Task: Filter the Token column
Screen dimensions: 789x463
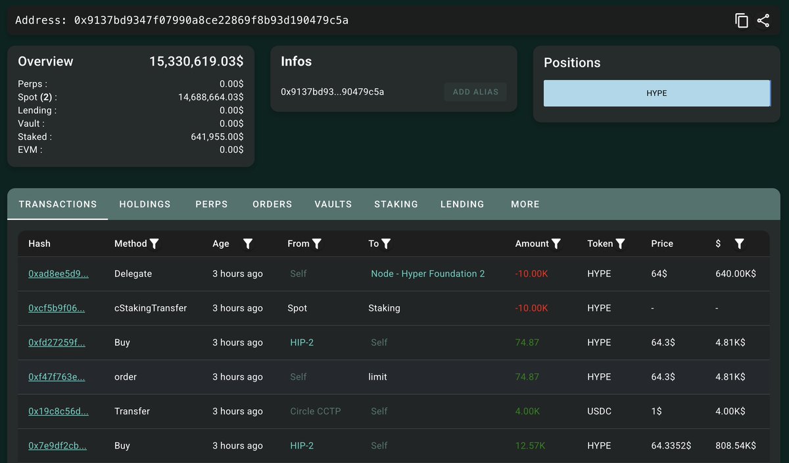Action: click(620, 244)
